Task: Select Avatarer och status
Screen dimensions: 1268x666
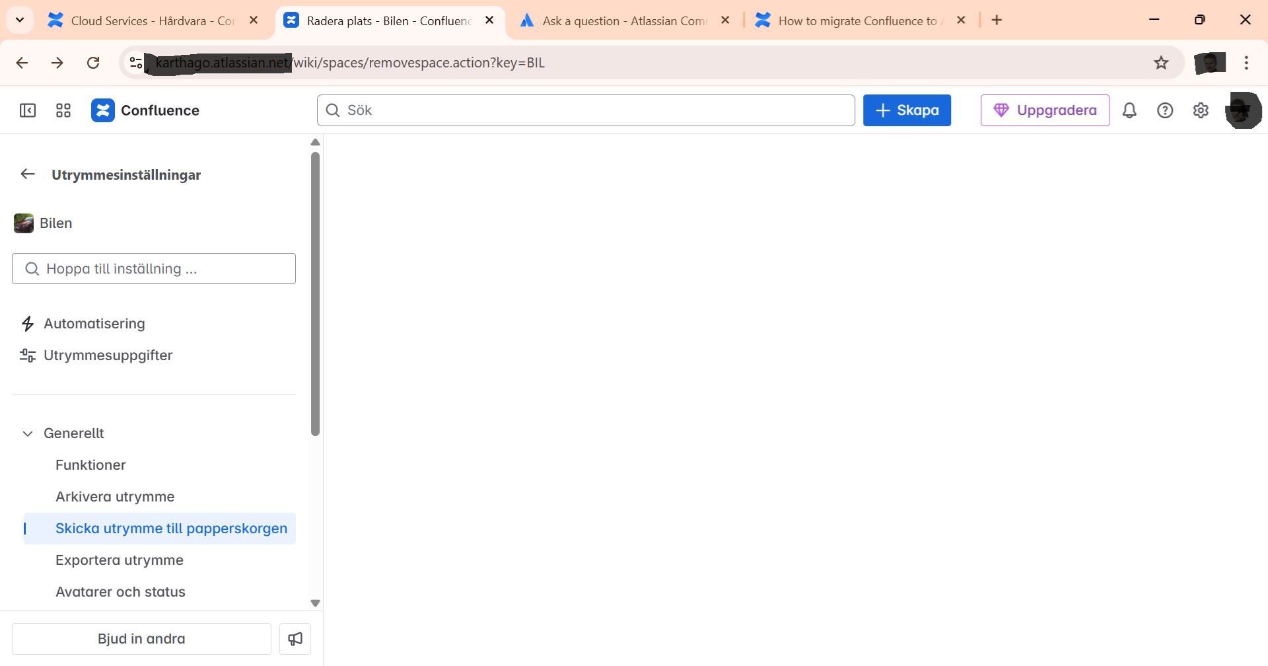Action: click(x=159, y=592)
